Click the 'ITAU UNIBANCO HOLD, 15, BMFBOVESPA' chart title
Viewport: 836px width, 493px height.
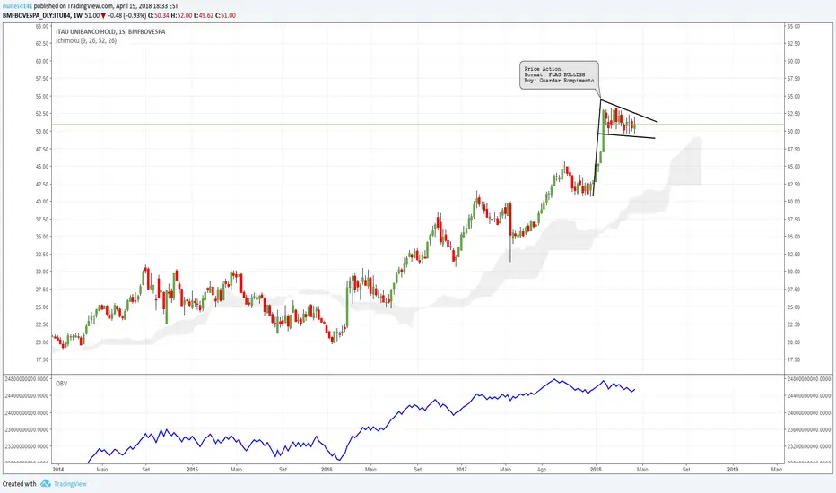point(110,31)
